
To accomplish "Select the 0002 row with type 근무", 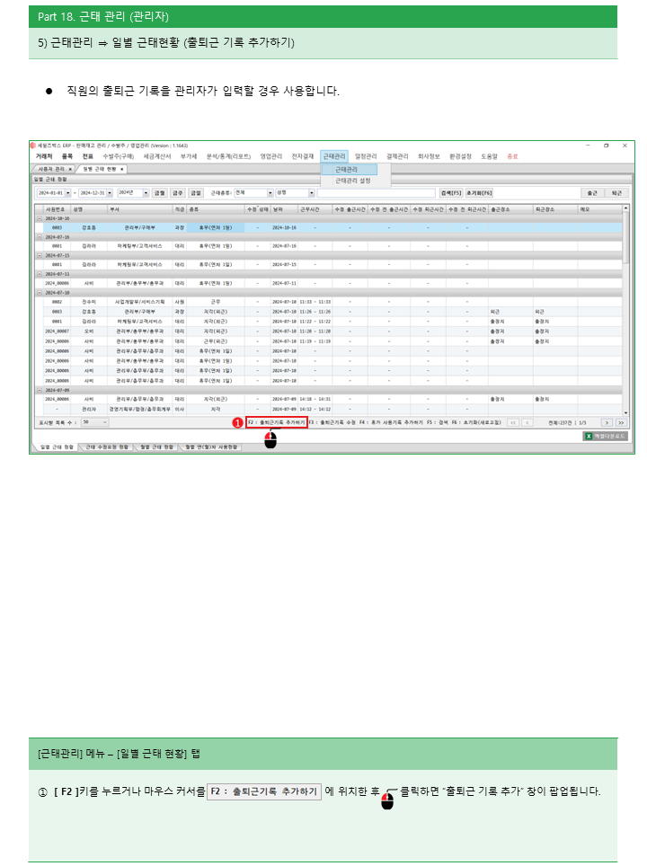I will click(329, 302).
